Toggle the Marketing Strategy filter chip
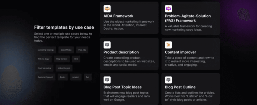Image resolution: width=257 pixels, height=105 pixels. point(46,50)
